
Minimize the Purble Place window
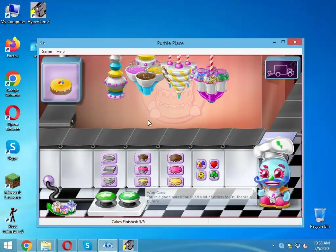point(274,42)
